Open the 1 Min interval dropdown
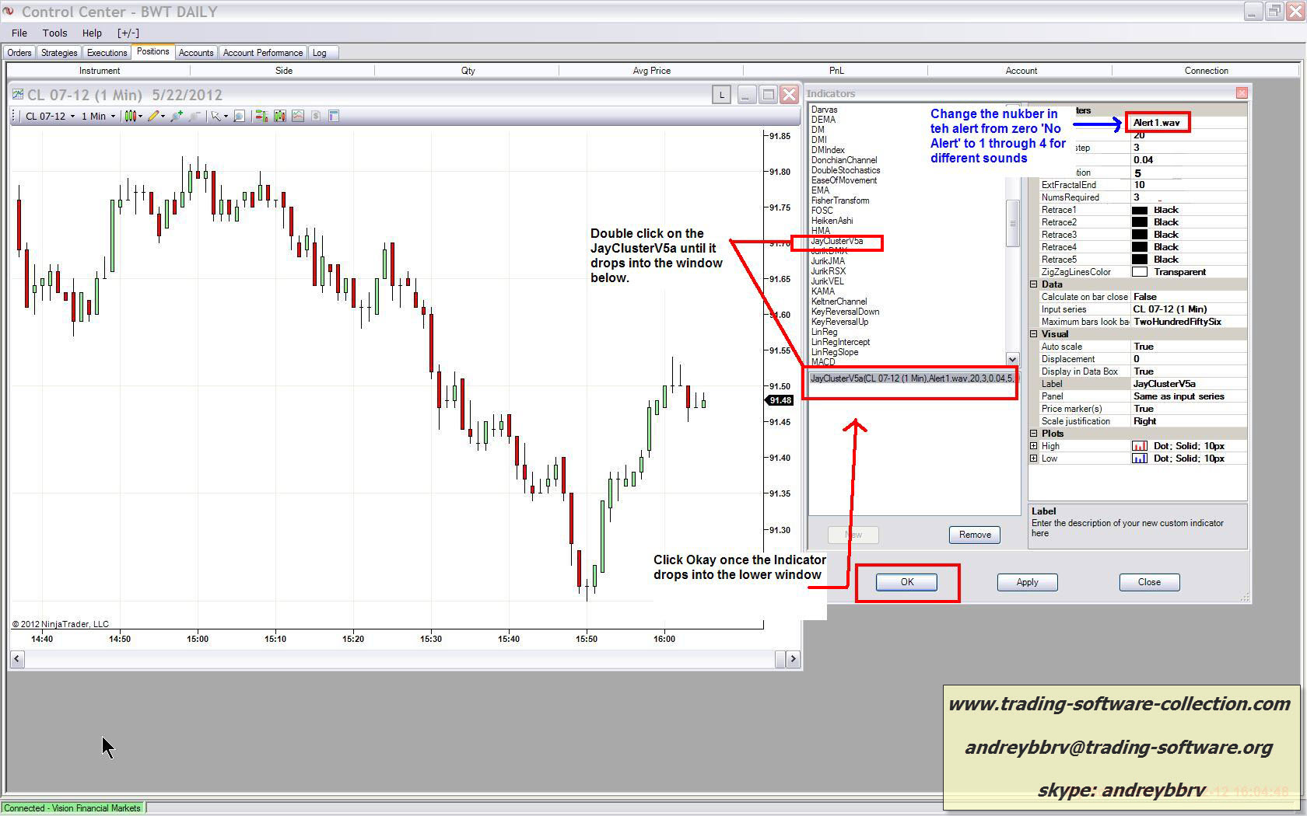Image resolution: width=1307 pixels, height=816 pixels. pos(98,117)
